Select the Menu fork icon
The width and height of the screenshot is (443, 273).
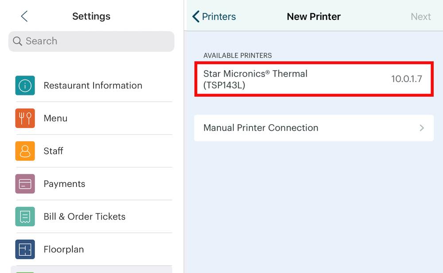click(x=25, y=118)
